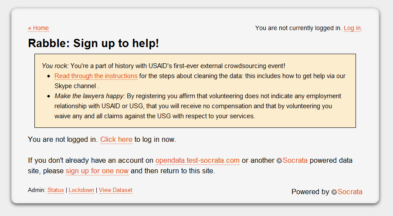Viewport: 393px width, 216px height.
Task: Click the 'Admin:' label in the footer
Action: [37, 190]
